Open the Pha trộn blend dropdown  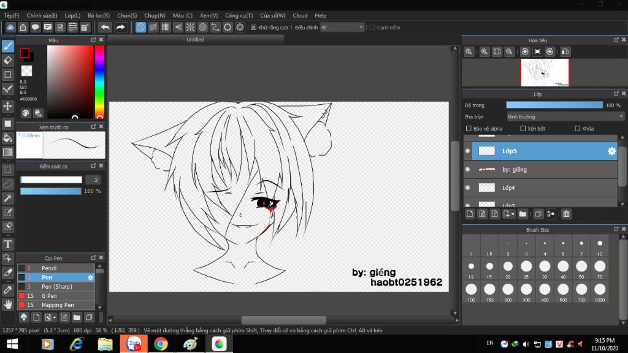pyautogui.click(x=565, y=117)
